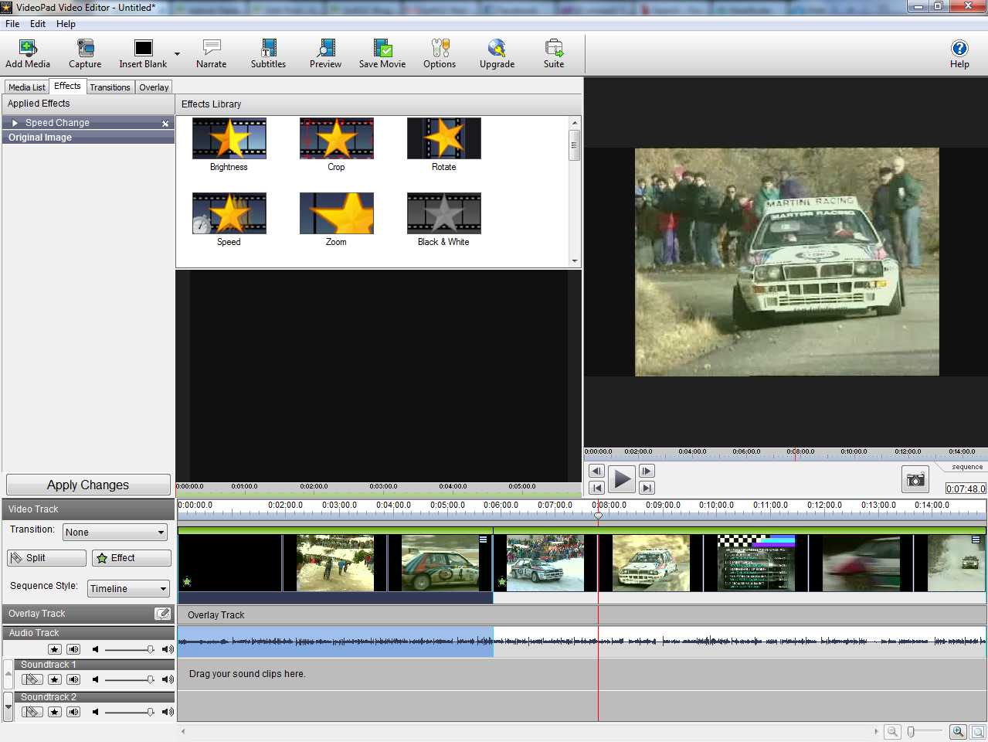The width and height of the screenshot is (988, 742).
Task: Click the Save Movie icon
Action: click(382, 49)
